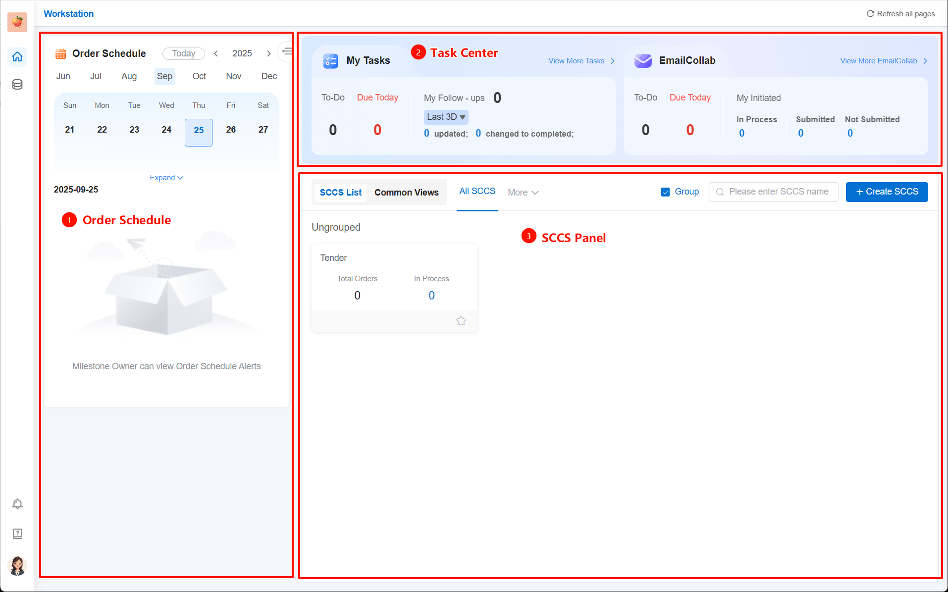Open the user avatar profile
Image resolution: width=948 pixels, height=592 pixels.
(17, 566)
